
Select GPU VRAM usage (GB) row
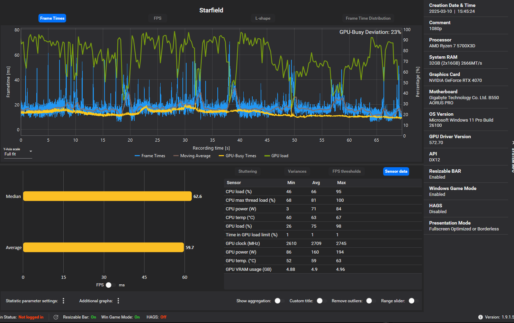(x=323, y=269)
